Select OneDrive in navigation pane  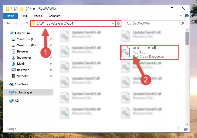22,84
